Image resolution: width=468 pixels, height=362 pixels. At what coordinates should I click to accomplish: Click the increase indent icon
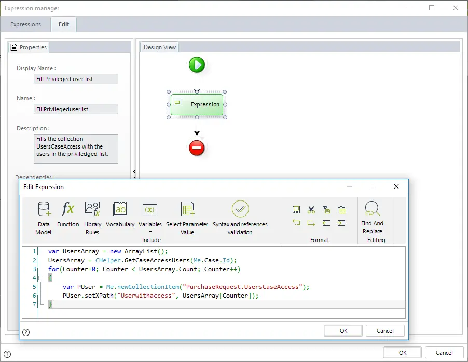[341, 223]
